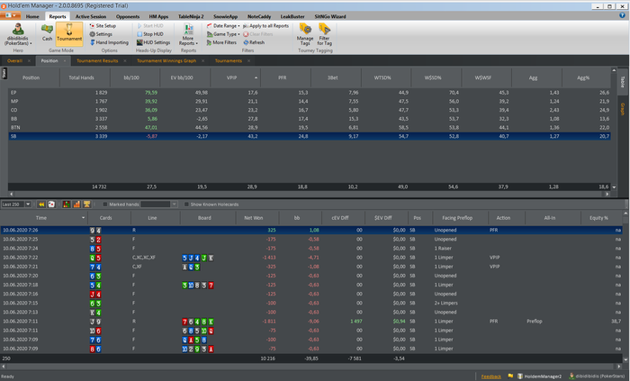This screenshot has height=381, width=630.
Task: Open Hand Importing
Action: point(109,42)
